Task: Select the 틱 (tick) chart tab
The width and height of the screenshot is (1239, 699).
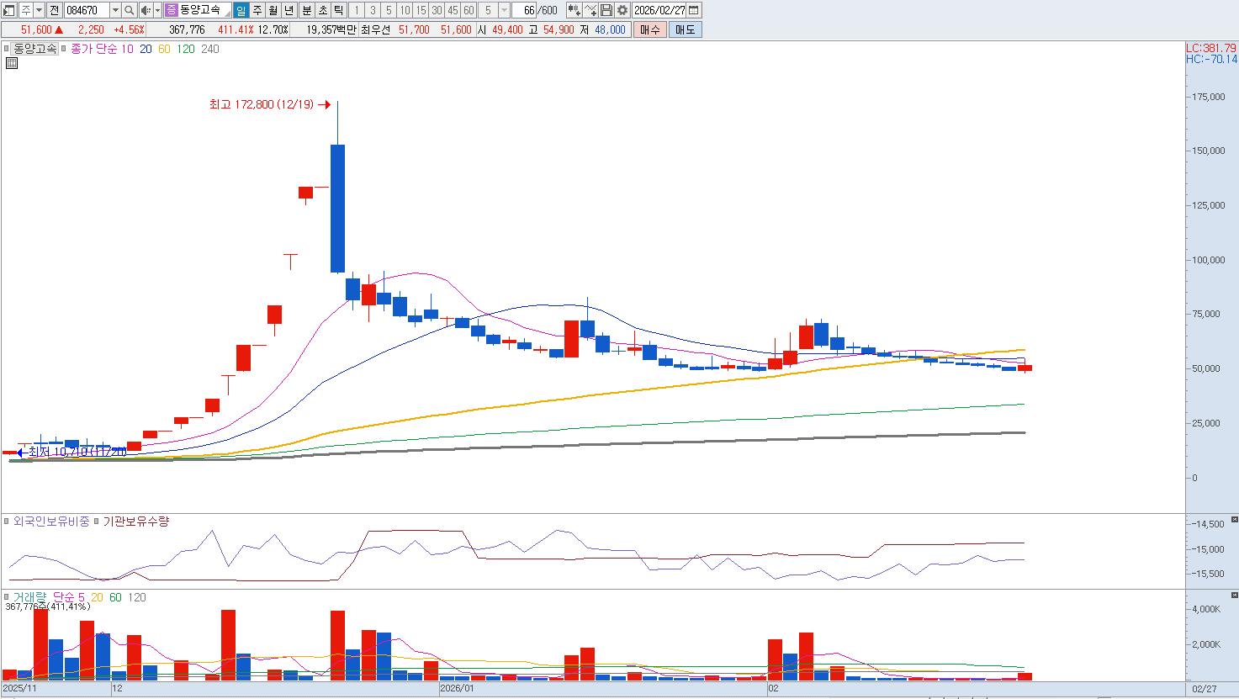Action: point(338,10)
